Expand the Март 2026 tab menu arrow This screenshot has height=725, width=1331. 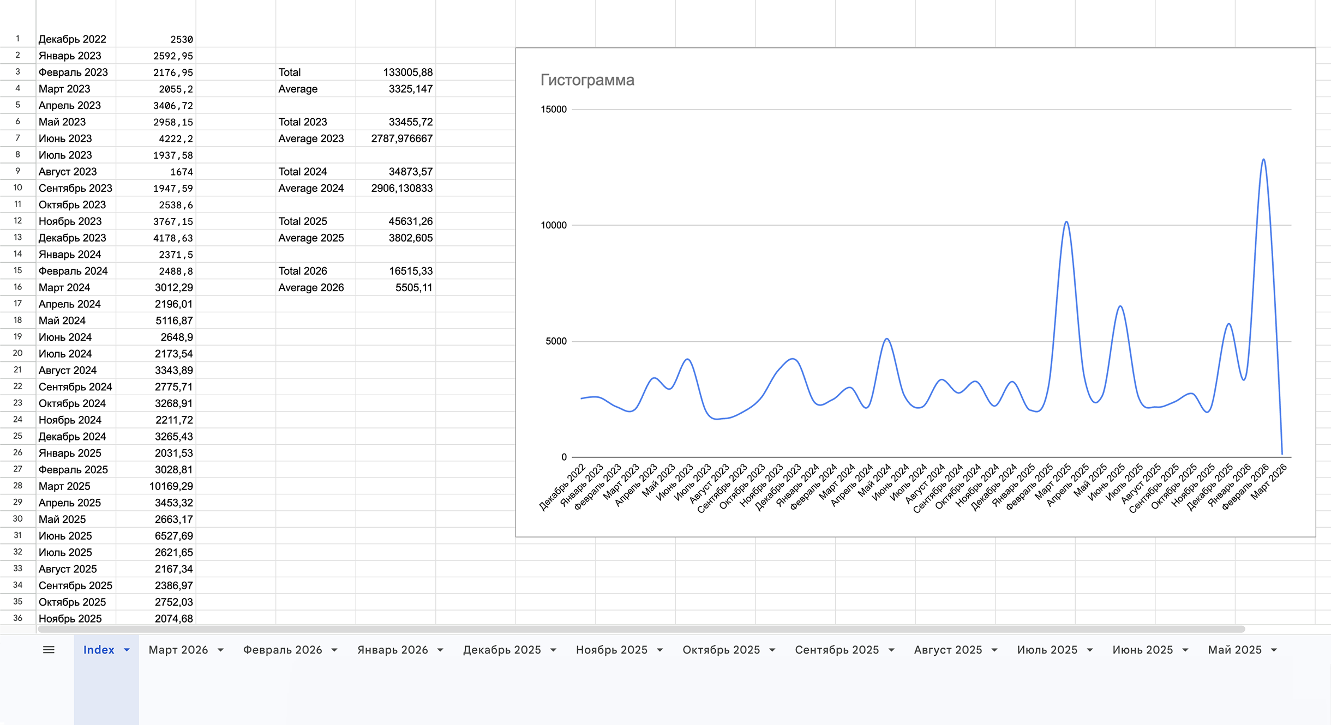[220, 650]
